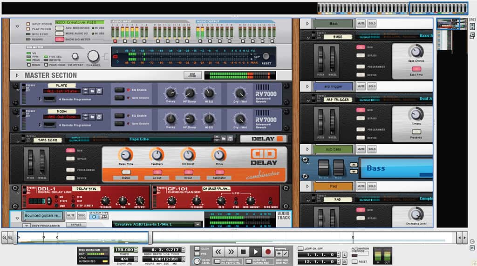Click the Bass Chorus knob

(416, 51)
